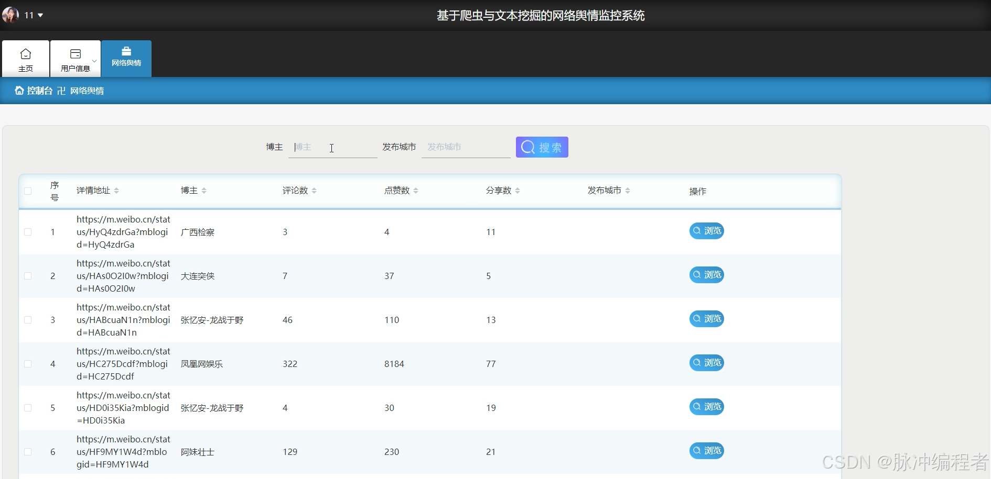Click 浏览 button for 凤凰网娱乐 row

707,363
